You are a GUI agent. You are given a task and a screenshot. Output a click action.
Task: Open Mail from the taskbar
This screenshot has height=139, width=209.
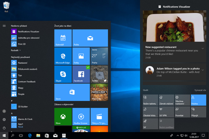[55, 136]
